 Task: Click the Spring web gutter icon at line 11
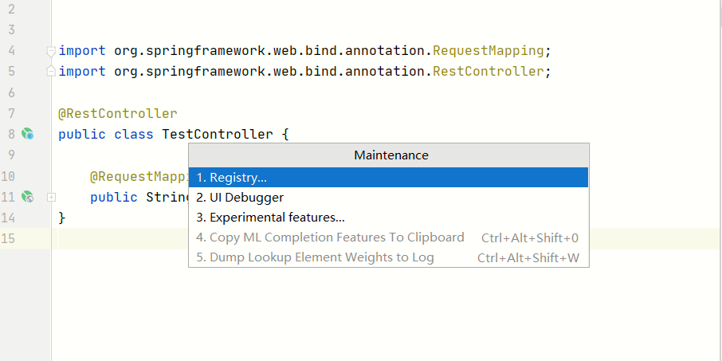28,196
